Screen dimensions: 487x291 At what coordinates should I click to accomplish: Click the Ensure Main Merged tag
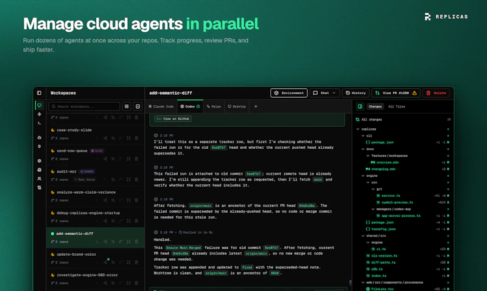click(x=183, y=248)
